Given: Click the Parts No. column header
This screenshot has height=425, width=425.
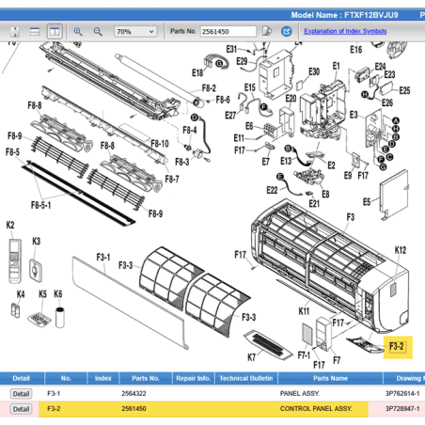Looking at the screenshot, I should [146, 378].
